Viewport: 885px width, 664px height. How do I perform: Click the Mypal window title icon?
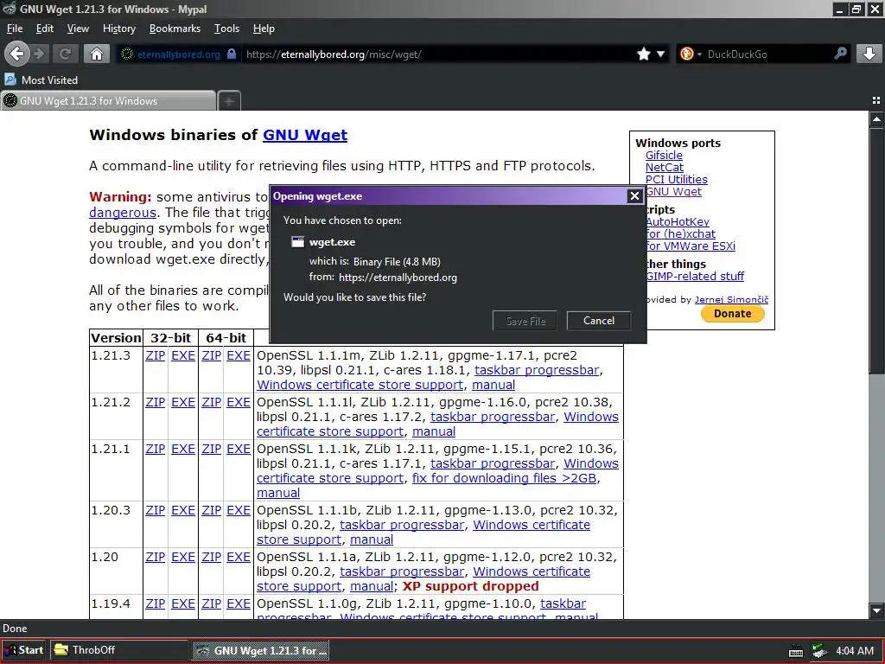click(9, 9)
